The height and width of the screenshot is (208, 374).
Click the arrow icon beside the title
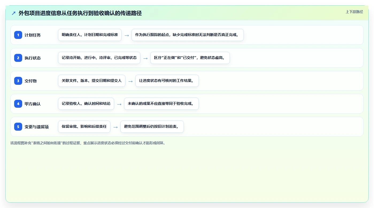click(x=14, y=13)
